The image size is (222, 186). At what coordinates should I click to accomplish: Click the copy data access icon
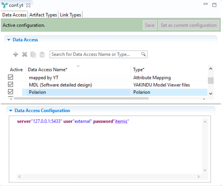tap(33, 55)
